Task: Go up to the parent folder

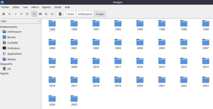Action: pyautogui.click(x=21, y=14)
